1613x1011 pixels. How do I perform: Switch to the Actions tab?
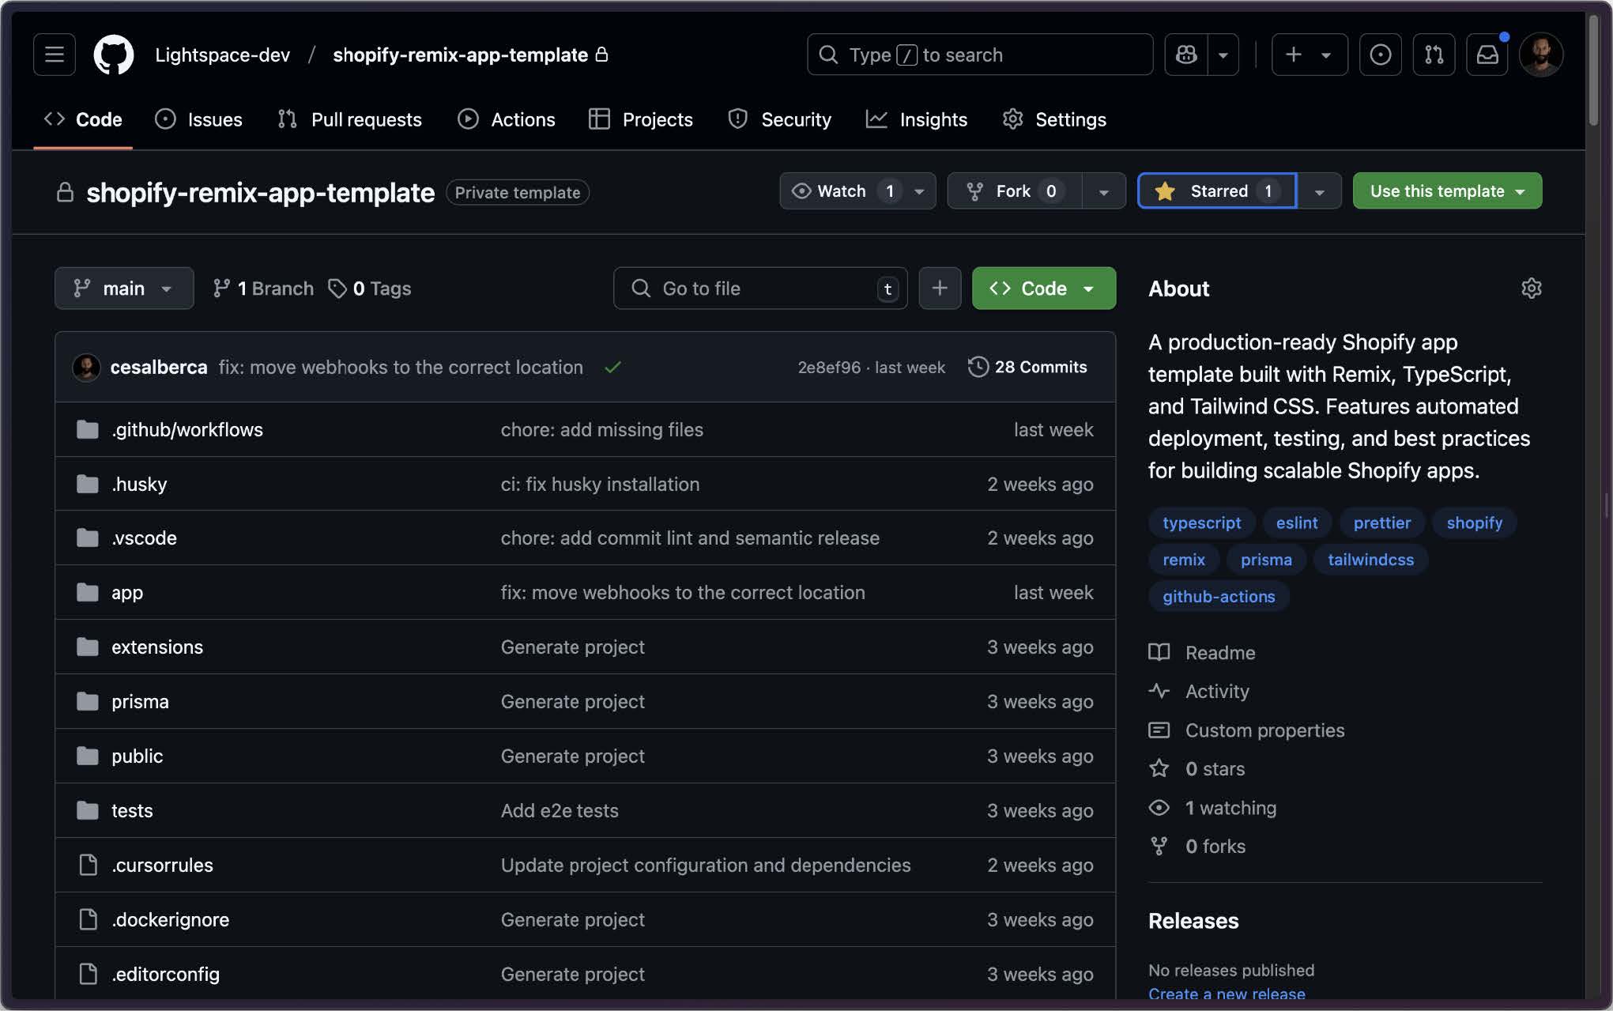(507, 119)
